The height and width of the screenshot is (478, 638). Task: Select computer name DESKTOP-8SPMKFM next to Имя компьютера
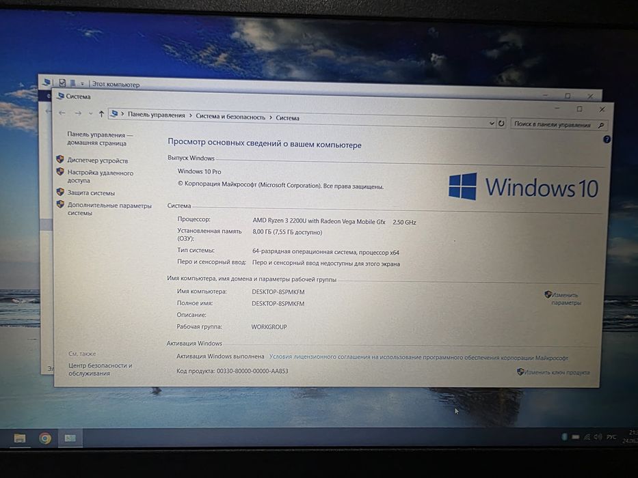tap(278, 292)
